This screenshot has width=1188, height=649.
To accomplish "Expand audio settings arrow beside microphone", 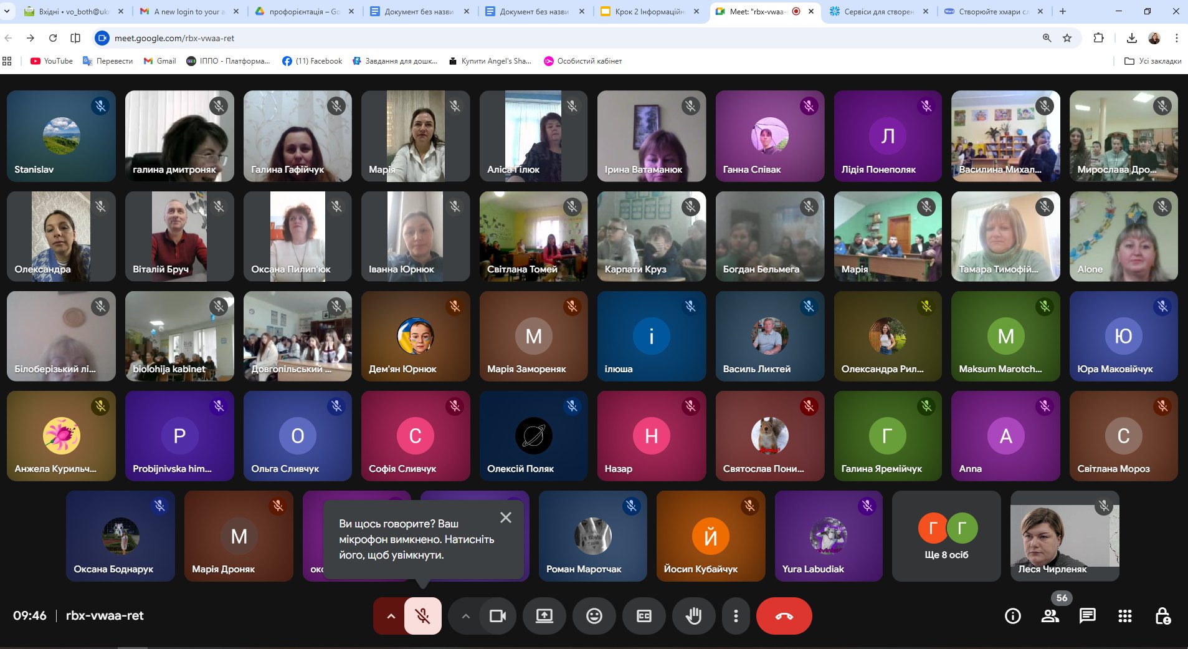I will (x=391, y=616).
